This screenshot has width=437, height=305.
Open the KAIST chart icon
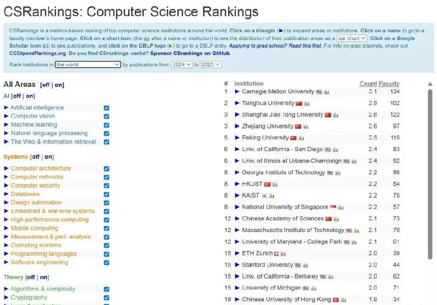pos(272,196)
